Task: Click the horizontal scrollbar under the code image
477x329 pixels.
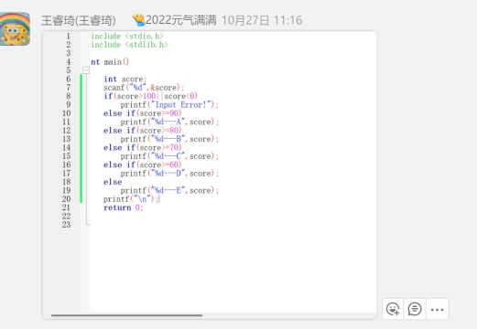Action: pyautogui.click(x=126, y=315)
